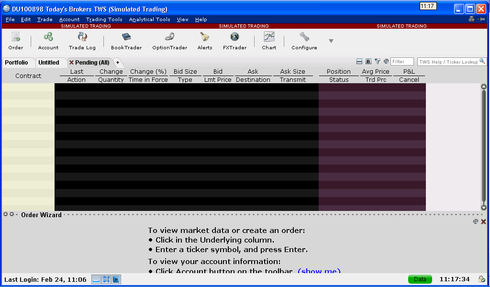This screenshot has height=287, width=490.
Task: Click the funnel filter icon
Action: click(x=378, y=62)
